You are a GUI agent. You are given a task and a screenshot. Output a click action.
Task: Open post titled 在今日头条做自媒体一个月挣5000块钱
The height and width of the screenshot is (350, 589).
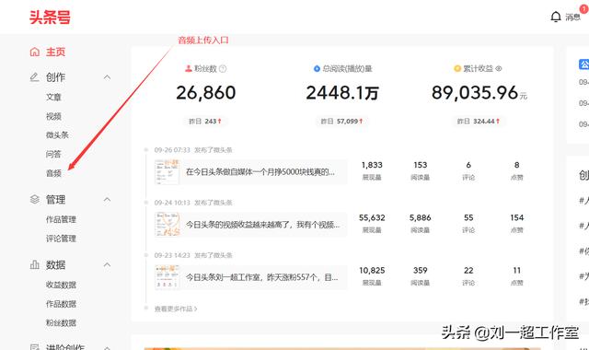tap(260, 172)
